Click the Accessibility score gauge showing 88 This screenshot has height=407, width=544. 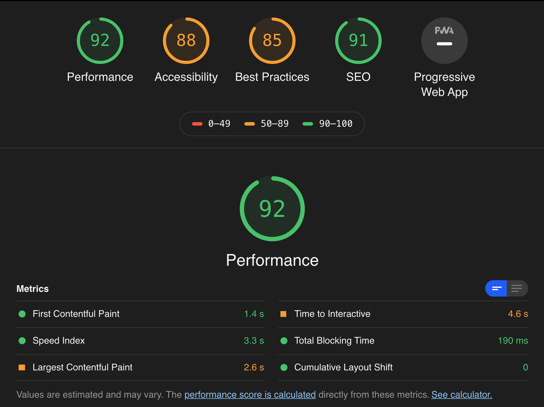(186, 41)
